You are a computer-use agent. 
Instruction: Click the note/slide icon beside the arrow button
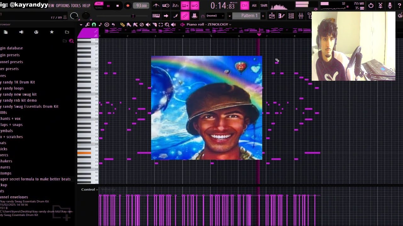(175, 16)
